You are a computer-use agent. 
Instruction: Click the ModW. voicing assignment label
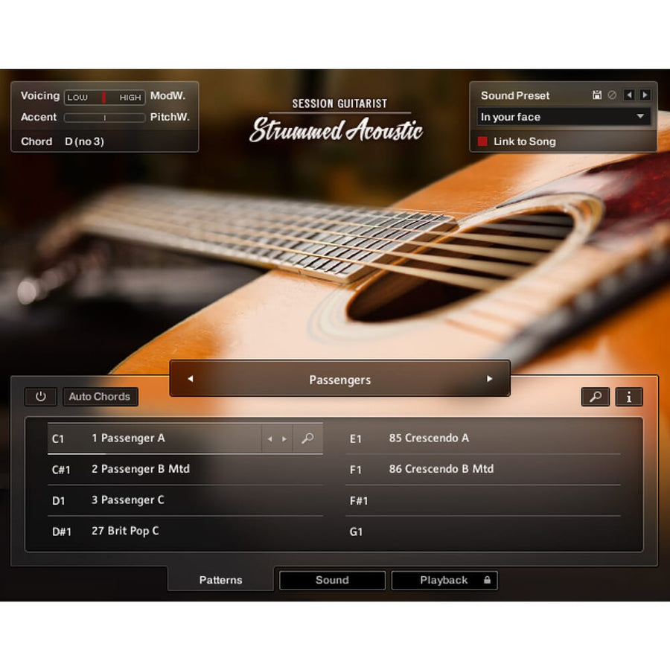(168, 96)
